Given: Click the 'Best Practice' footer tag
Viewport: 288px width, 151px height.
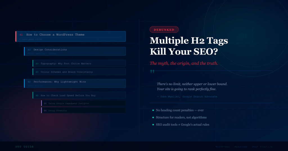Looking at the screenshot, I should point(262,147).
